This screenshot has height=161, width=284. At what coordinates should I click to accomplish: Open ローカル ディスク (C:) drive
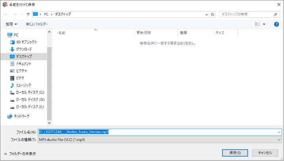click(30, 92)
